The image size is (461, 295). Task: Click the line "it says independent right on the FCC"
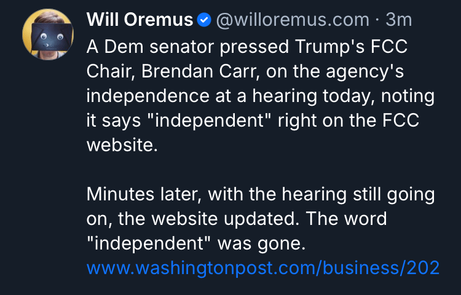pos(253,121)
